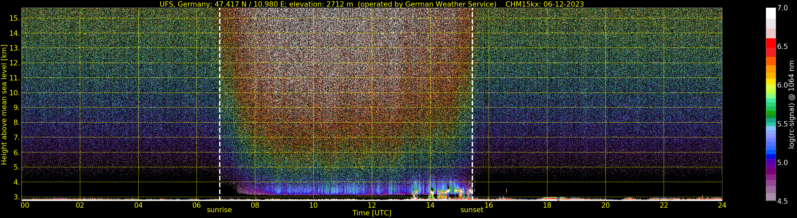797x218 pixels.
Task: Click the colorbar value '7.0'
Action: point(782,8)
